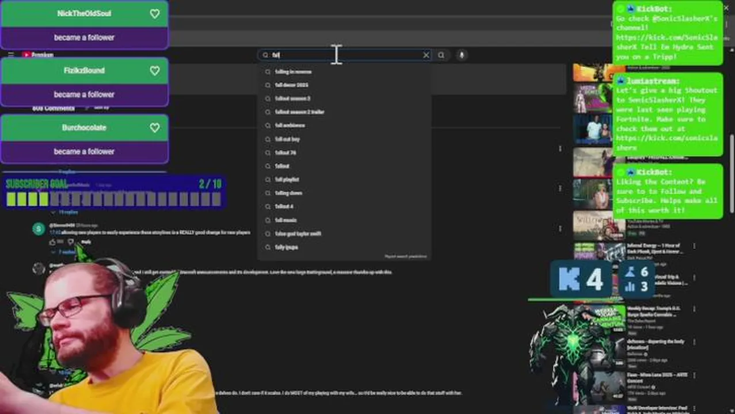Image resolution: width=735 pixels, height=414 pixels.
Task: Choose the "fallout 4" suggestion
Action: click(x=344, y=206)
